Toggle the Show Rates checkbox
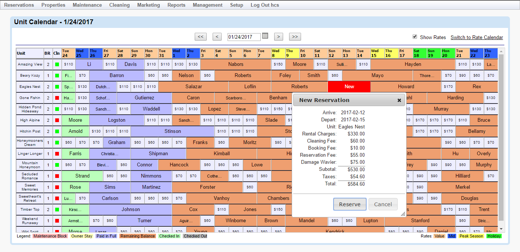 (x=415, y=37)
